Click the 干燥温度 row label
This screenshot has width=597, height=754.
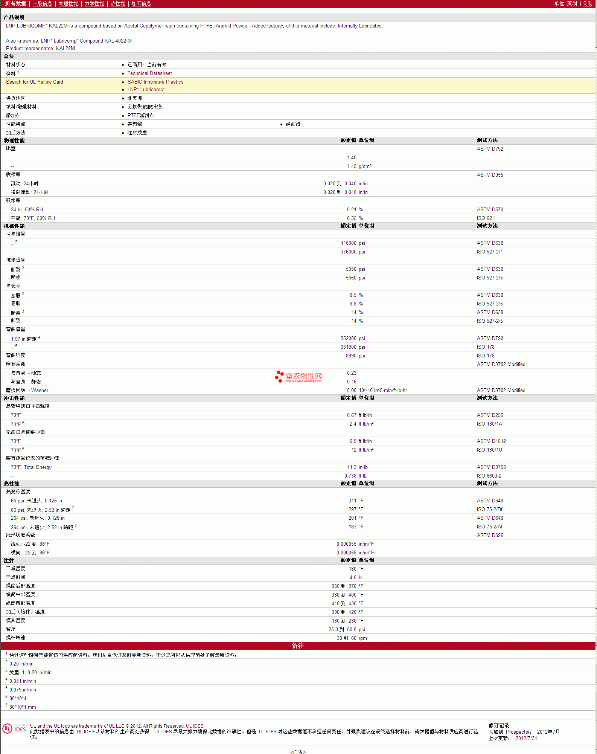(x=15, y=569)
